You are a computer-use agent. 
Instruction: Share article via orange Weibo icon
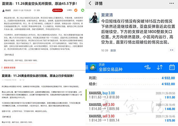coord(76,10)
